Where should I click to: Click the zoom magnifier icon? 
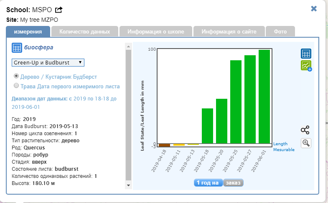306,143
